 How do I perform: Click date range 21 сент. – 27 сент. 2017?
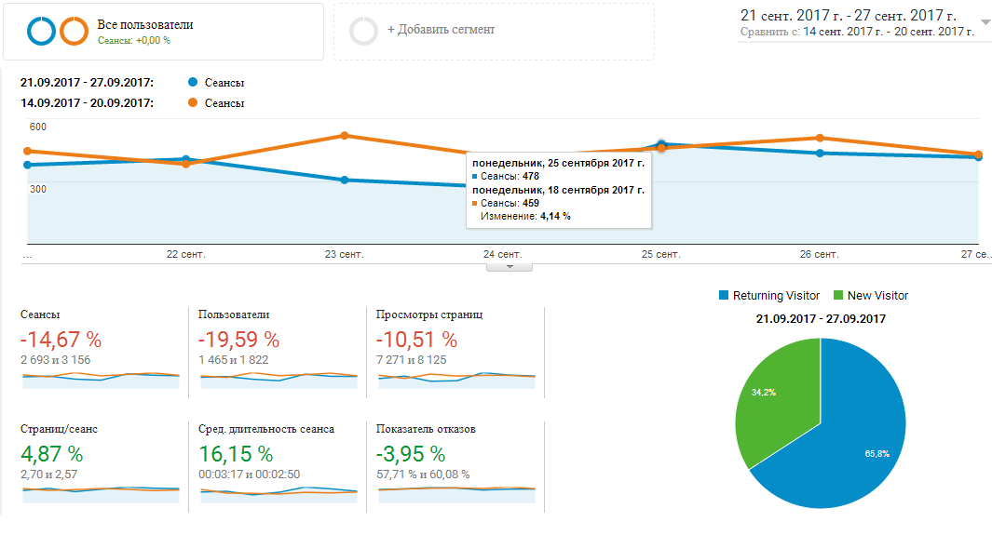click(x=849, y=15)
